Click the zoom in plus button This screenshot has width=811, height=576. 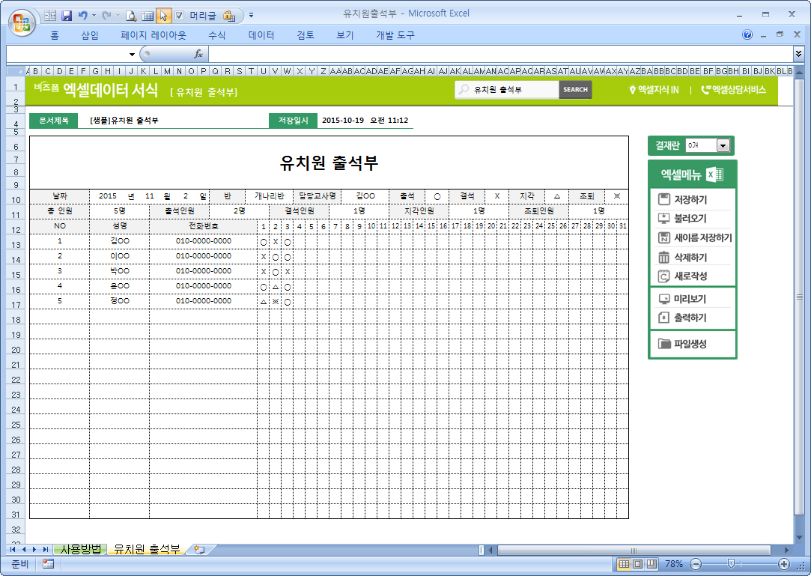coord(784,564)
